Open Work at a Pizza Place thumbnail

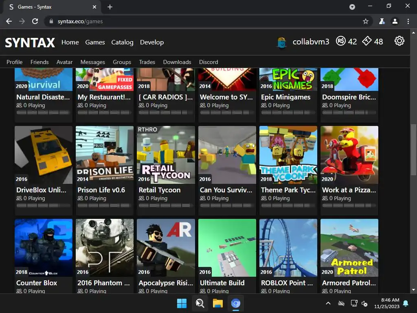click(x=349, y=155)
